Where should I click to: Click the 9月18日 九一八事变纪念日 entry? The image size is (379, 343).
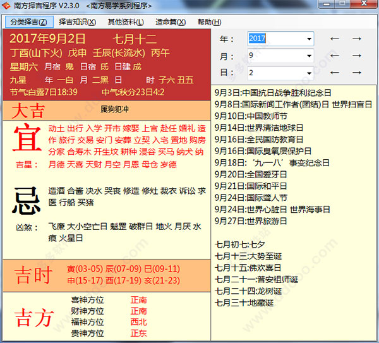(272, 163)
